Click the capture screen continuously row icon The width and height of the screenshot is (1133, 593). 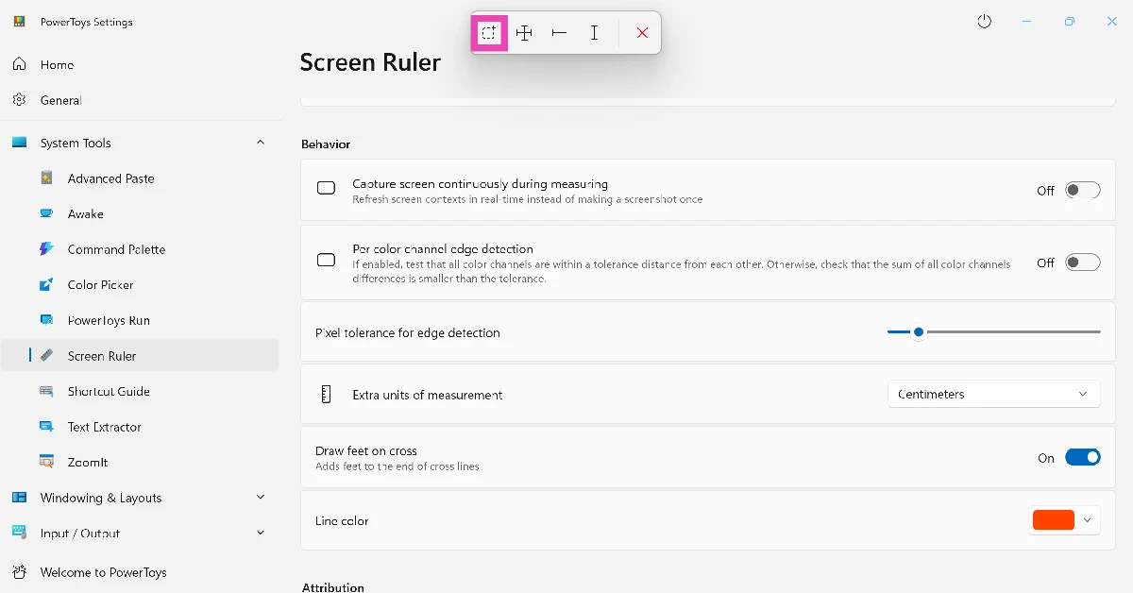coord(326,189)
